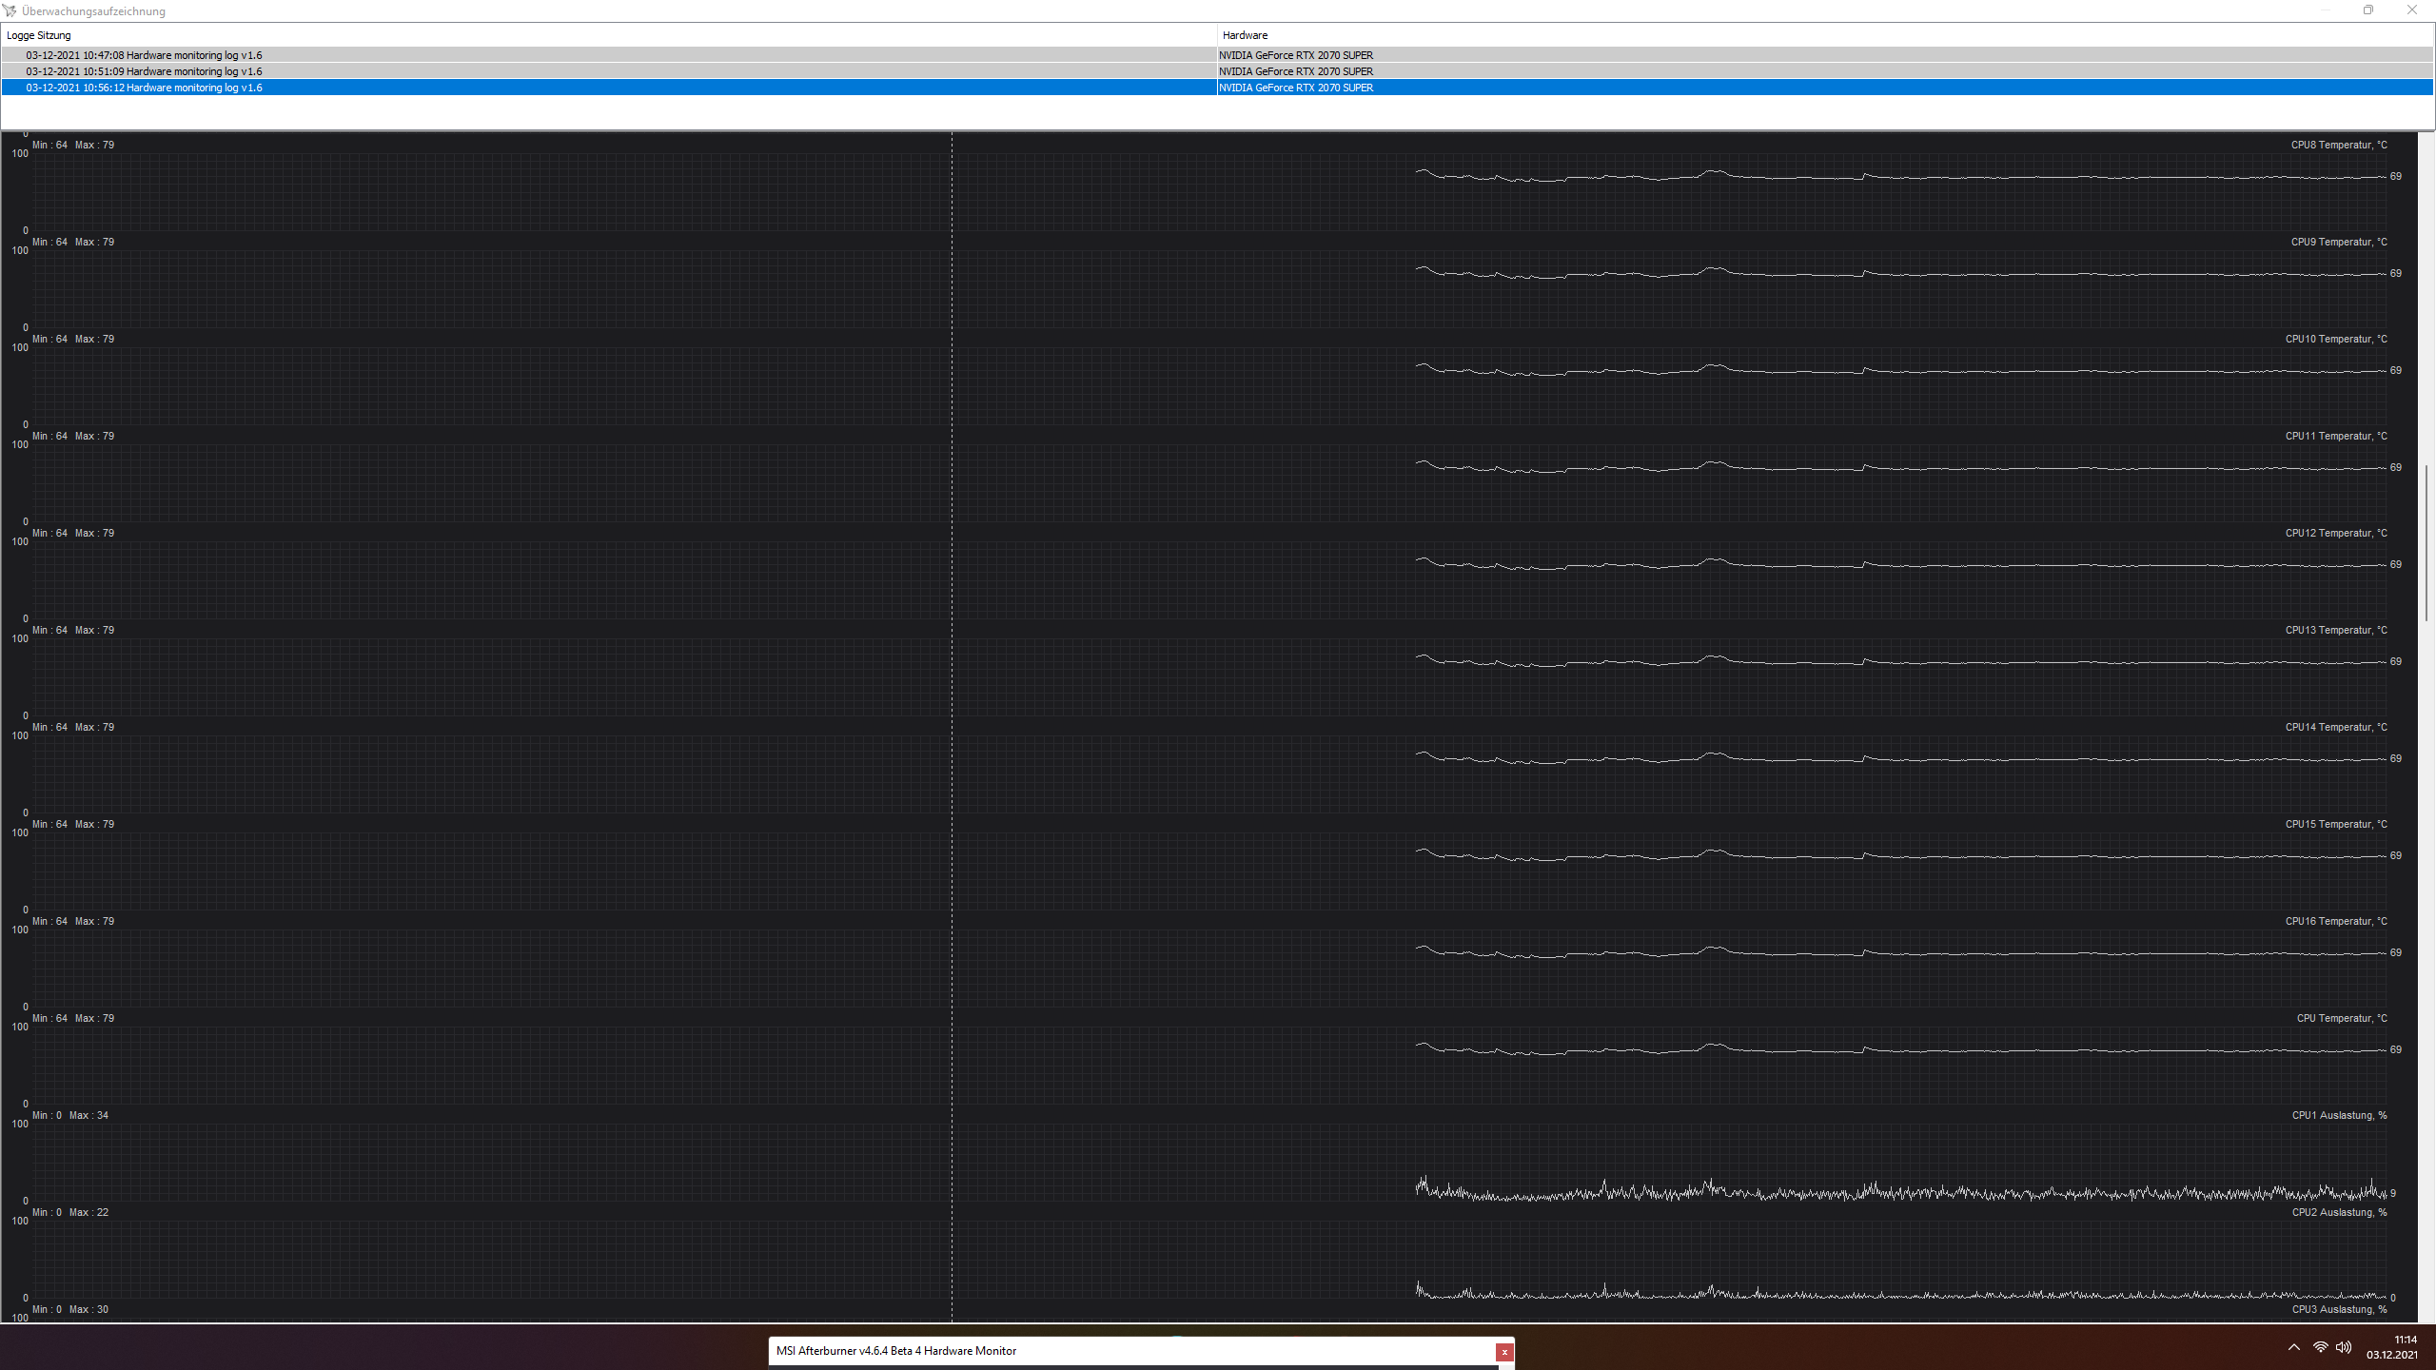Click the volume speaker tray icon
This screenshot has height=1370, width=2436.
(x=2343, y=1347)
